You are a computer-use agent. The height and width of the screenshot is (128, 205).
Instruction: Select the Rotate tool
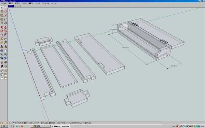[x=2, y=31]
